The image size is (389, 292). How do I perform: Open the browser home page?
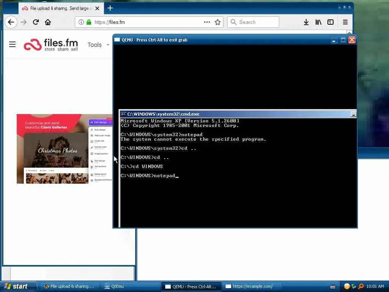coord(48,22)
